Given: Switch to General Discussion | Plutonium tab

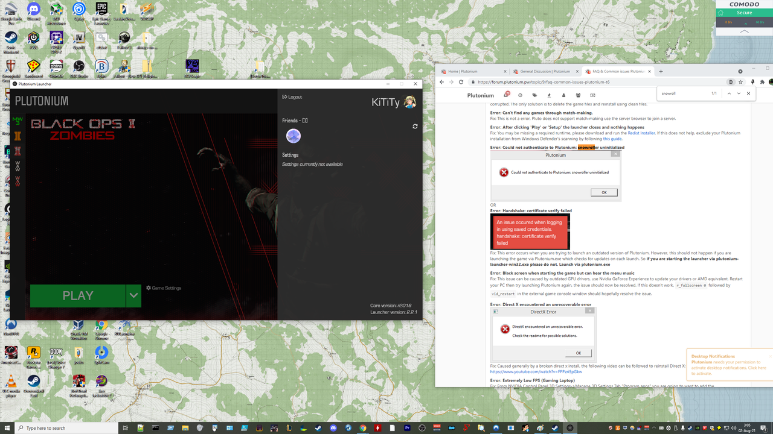Looking at the screenshot, I should pyautogui.click(x=545, y=71).
